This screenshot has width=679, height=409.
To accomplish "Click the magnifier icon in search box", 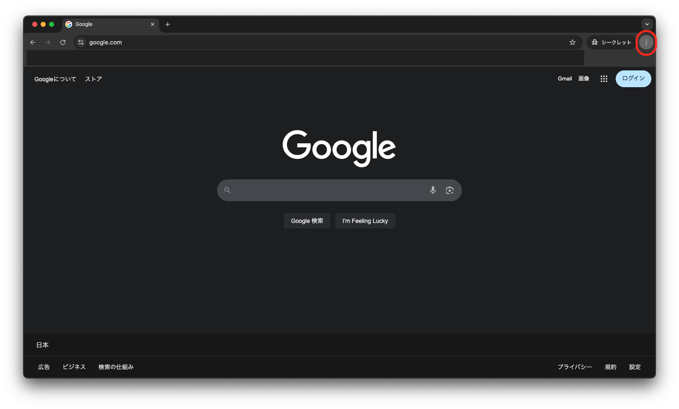I will pyautogui.click(x=227, y=190).
